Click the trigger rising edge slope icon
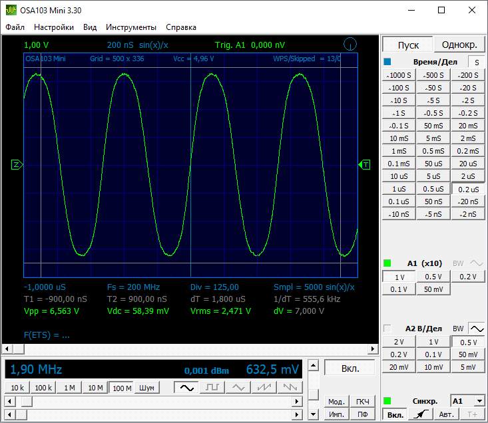This screenshot has width=488, height=423. (419, 414)
